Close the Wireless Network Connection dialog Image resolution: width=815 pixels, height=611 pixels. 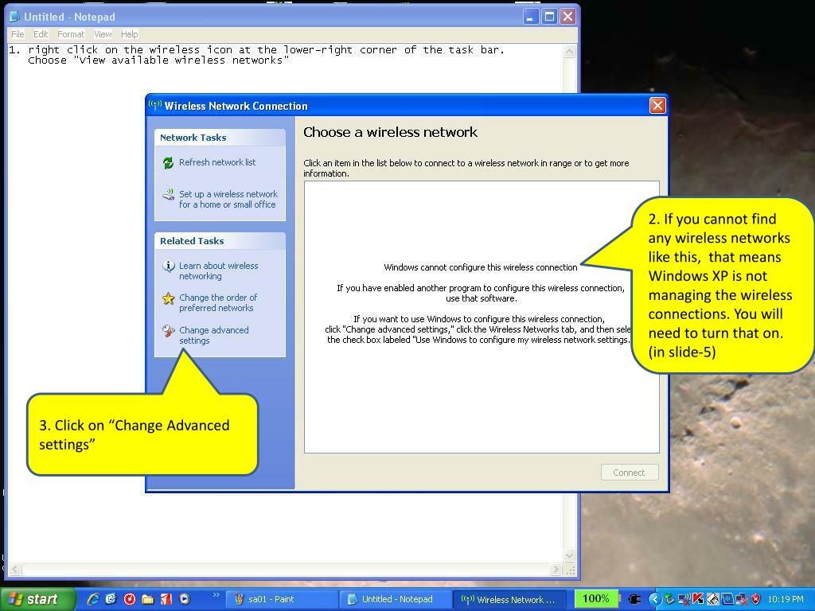point(657,106)
